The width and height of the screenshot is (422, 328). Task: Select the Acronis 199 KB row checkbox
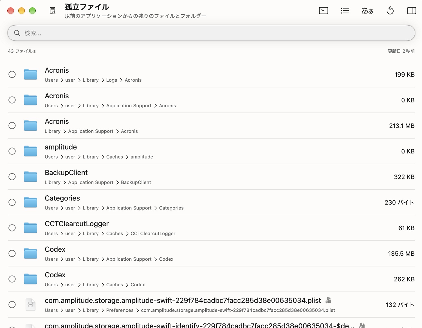point(12,74)
